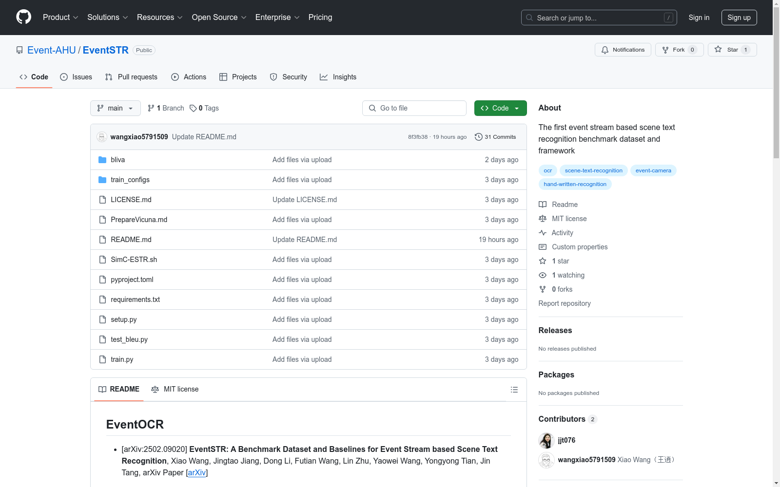Expand the Open Source menu
Viewport: 780px width, 487px height.
(219, 18)
